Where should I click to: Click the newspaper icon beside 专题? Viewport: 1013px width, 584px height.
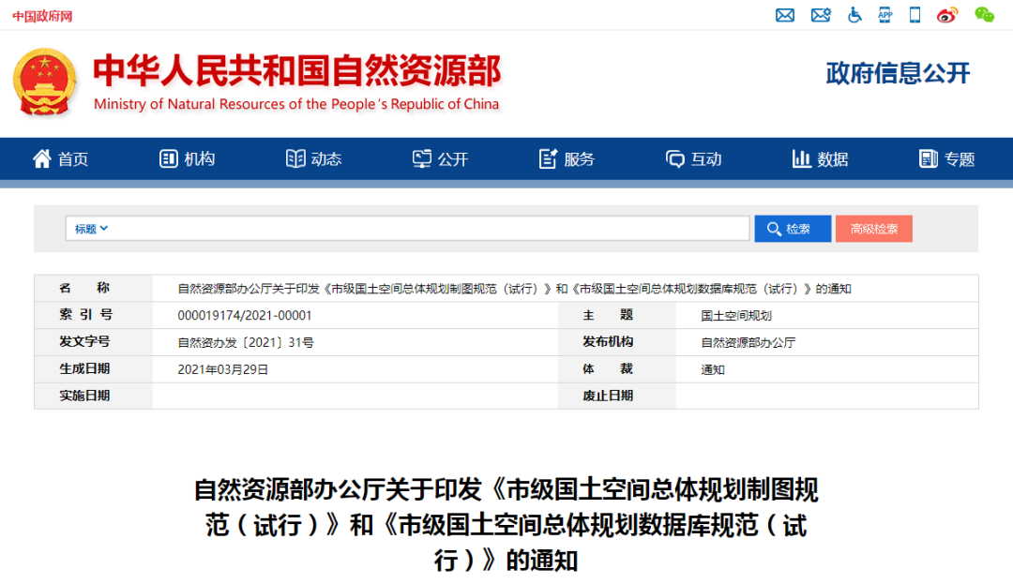929,158
